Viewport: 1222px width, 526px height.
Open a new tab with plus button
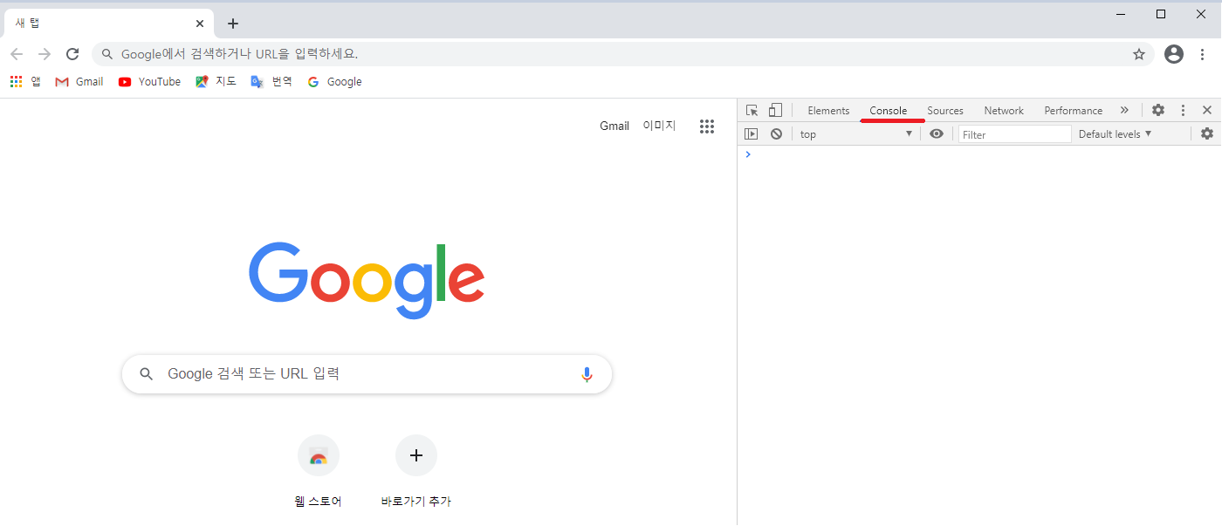pos(232,24)
